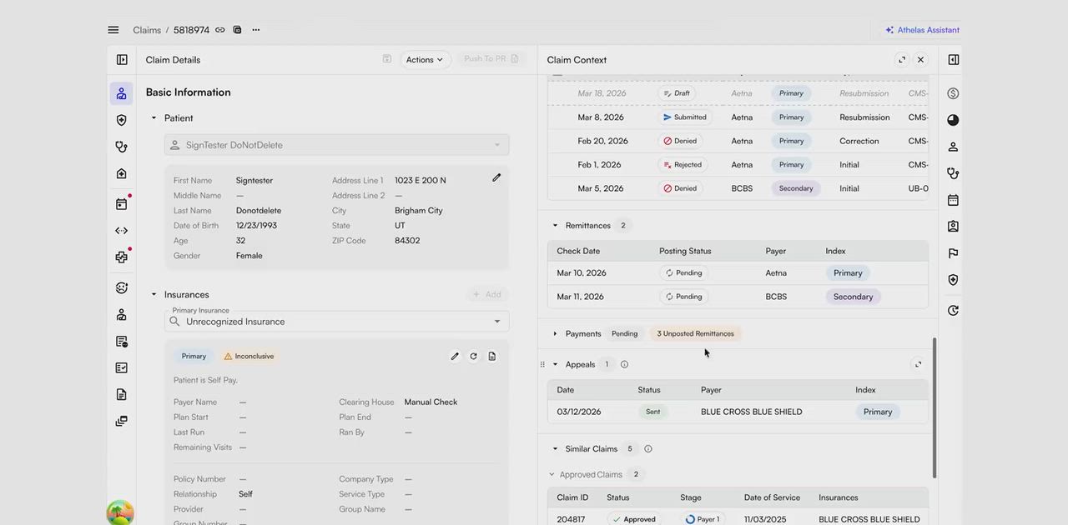Open the document list icon in the left sidebar
Image resolution: width=1068 pixels, height=525 pixels.
pyautogui.click(x=121, y=341)
